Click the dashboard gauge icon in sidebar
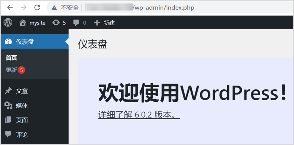Viewport: 294px width, 145px height. (8, 42)
